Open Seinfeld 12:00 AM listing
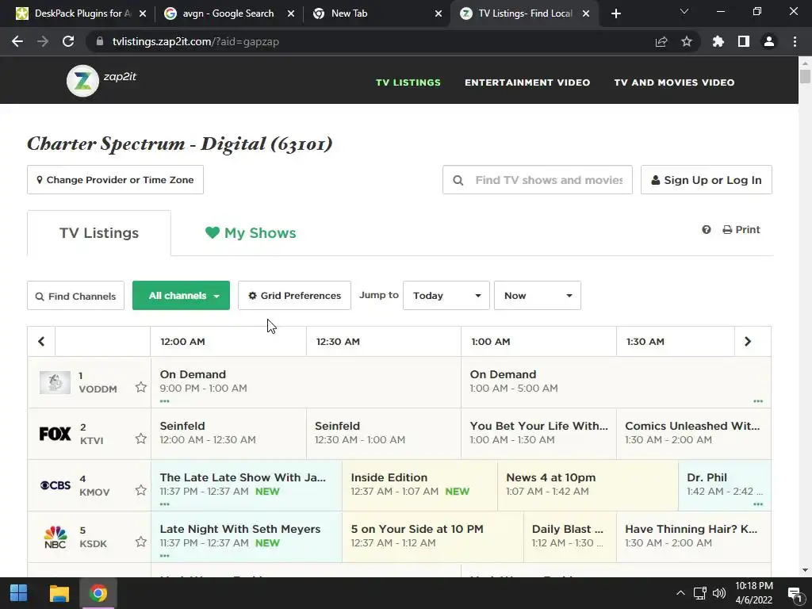812x609 pixels. [228, 434]
